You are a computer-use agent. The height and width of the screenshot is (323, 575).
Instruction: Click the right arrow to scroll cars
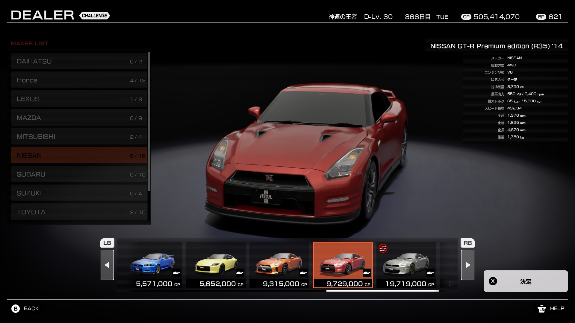coord(467,265)
